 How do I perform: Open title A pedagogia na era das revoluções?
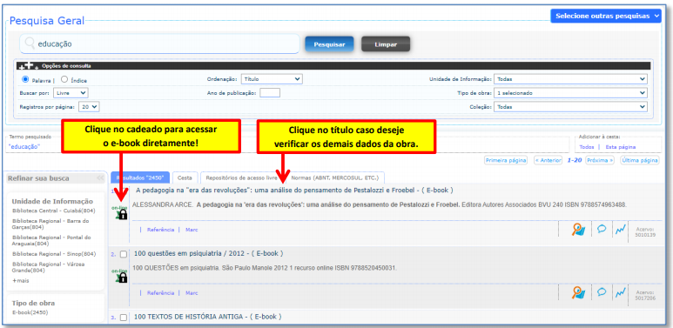[294, 190]
